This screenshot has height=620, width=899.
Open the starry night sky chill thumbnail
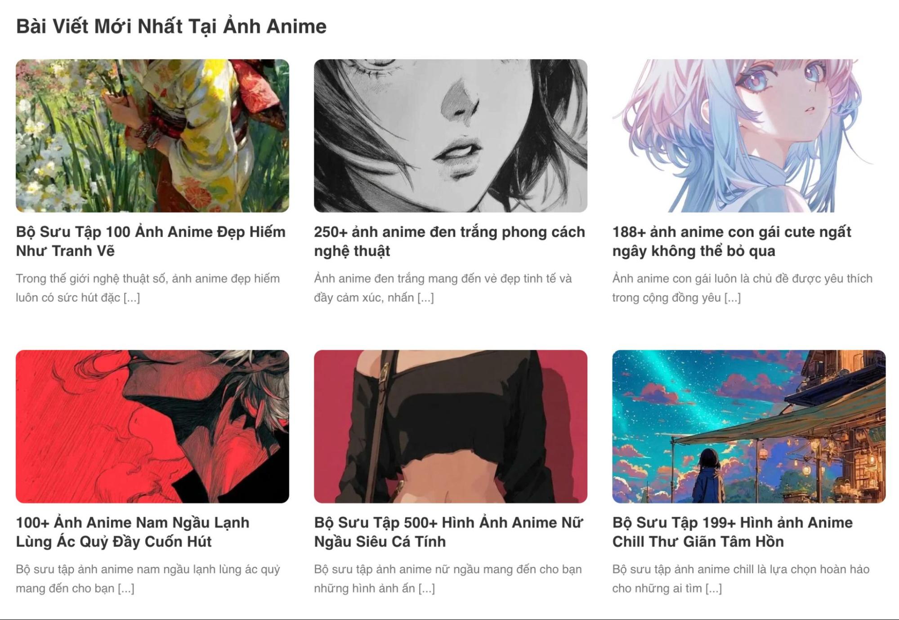(x=749, y=427)
